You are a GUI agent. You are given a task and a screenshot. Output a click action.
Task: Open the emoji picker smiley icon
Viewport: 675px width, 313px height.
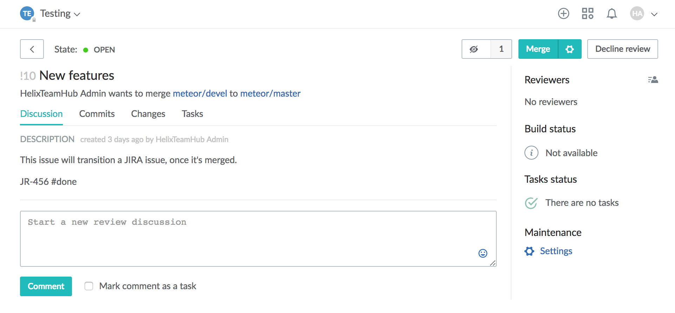point(483,253)
